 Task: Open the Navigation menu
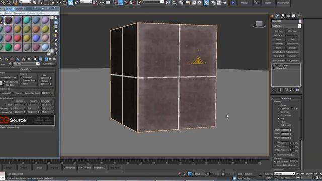coord(19,13)
